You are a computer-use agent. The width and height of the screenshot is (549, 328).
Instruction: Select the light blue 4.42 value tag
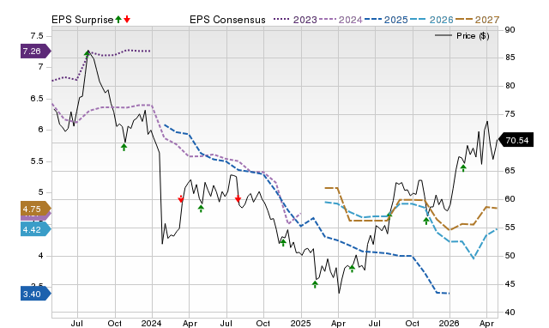pyautogui.click(x=36, y=229)
